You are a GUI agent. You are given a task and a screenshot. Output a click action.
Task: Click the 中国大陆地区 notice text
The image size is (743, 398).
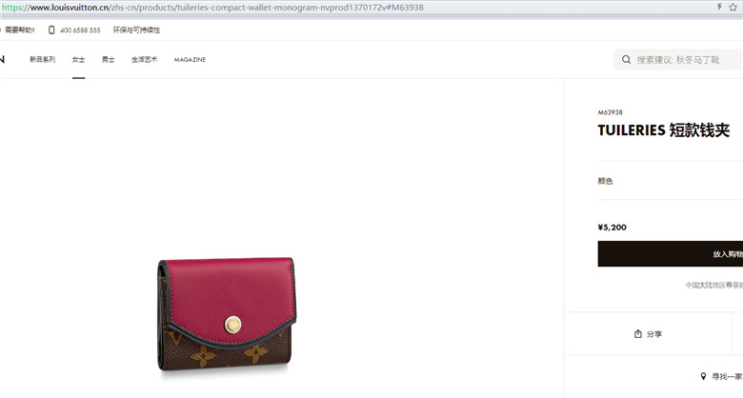[x=714, y=285]
